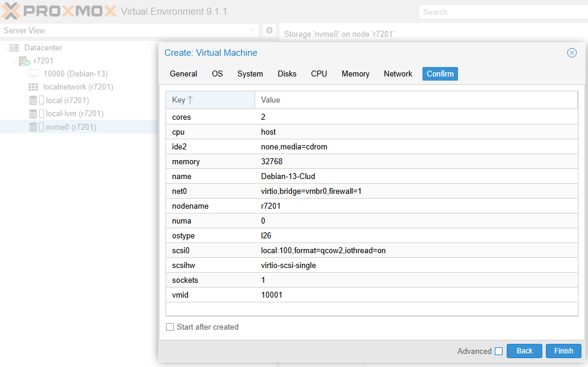Toggle the Advanced checkbox

[498, 351]
